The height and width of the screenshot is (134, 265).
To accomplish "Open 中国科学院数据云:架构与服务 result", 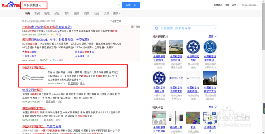I will click(42, 126).
